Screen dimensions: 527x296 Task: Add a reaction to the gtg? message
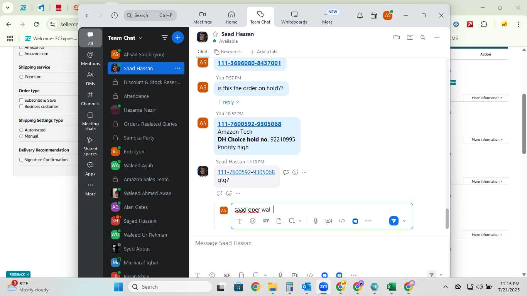(295, 172)
